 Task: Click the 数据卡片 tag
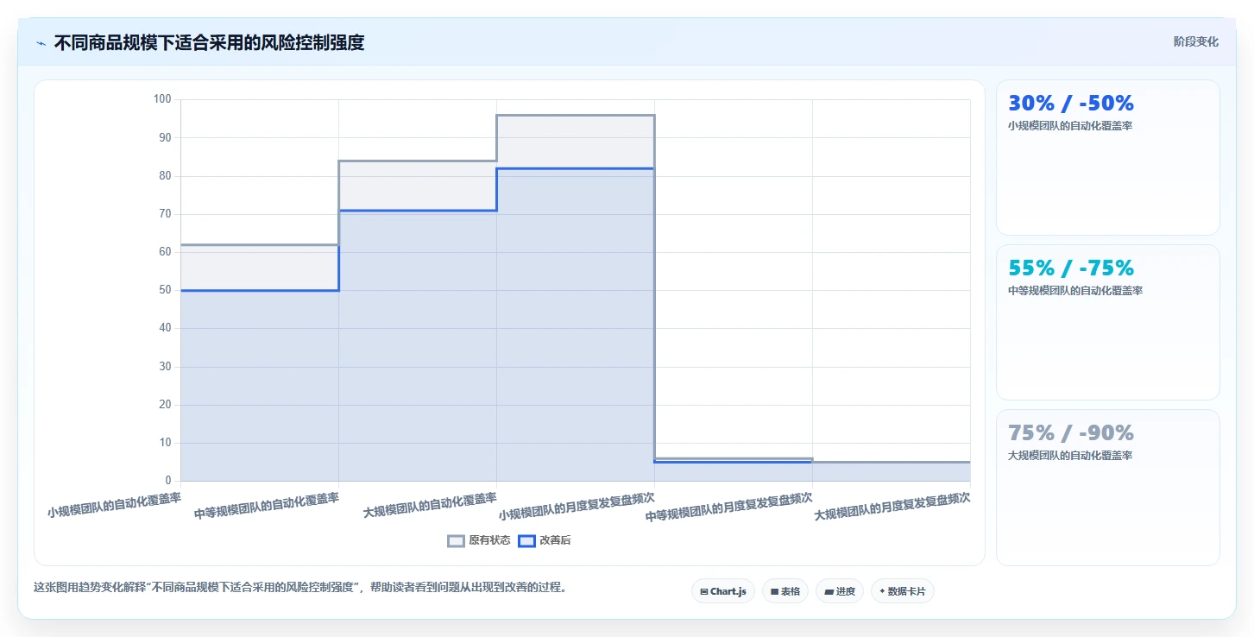[903, 591]
